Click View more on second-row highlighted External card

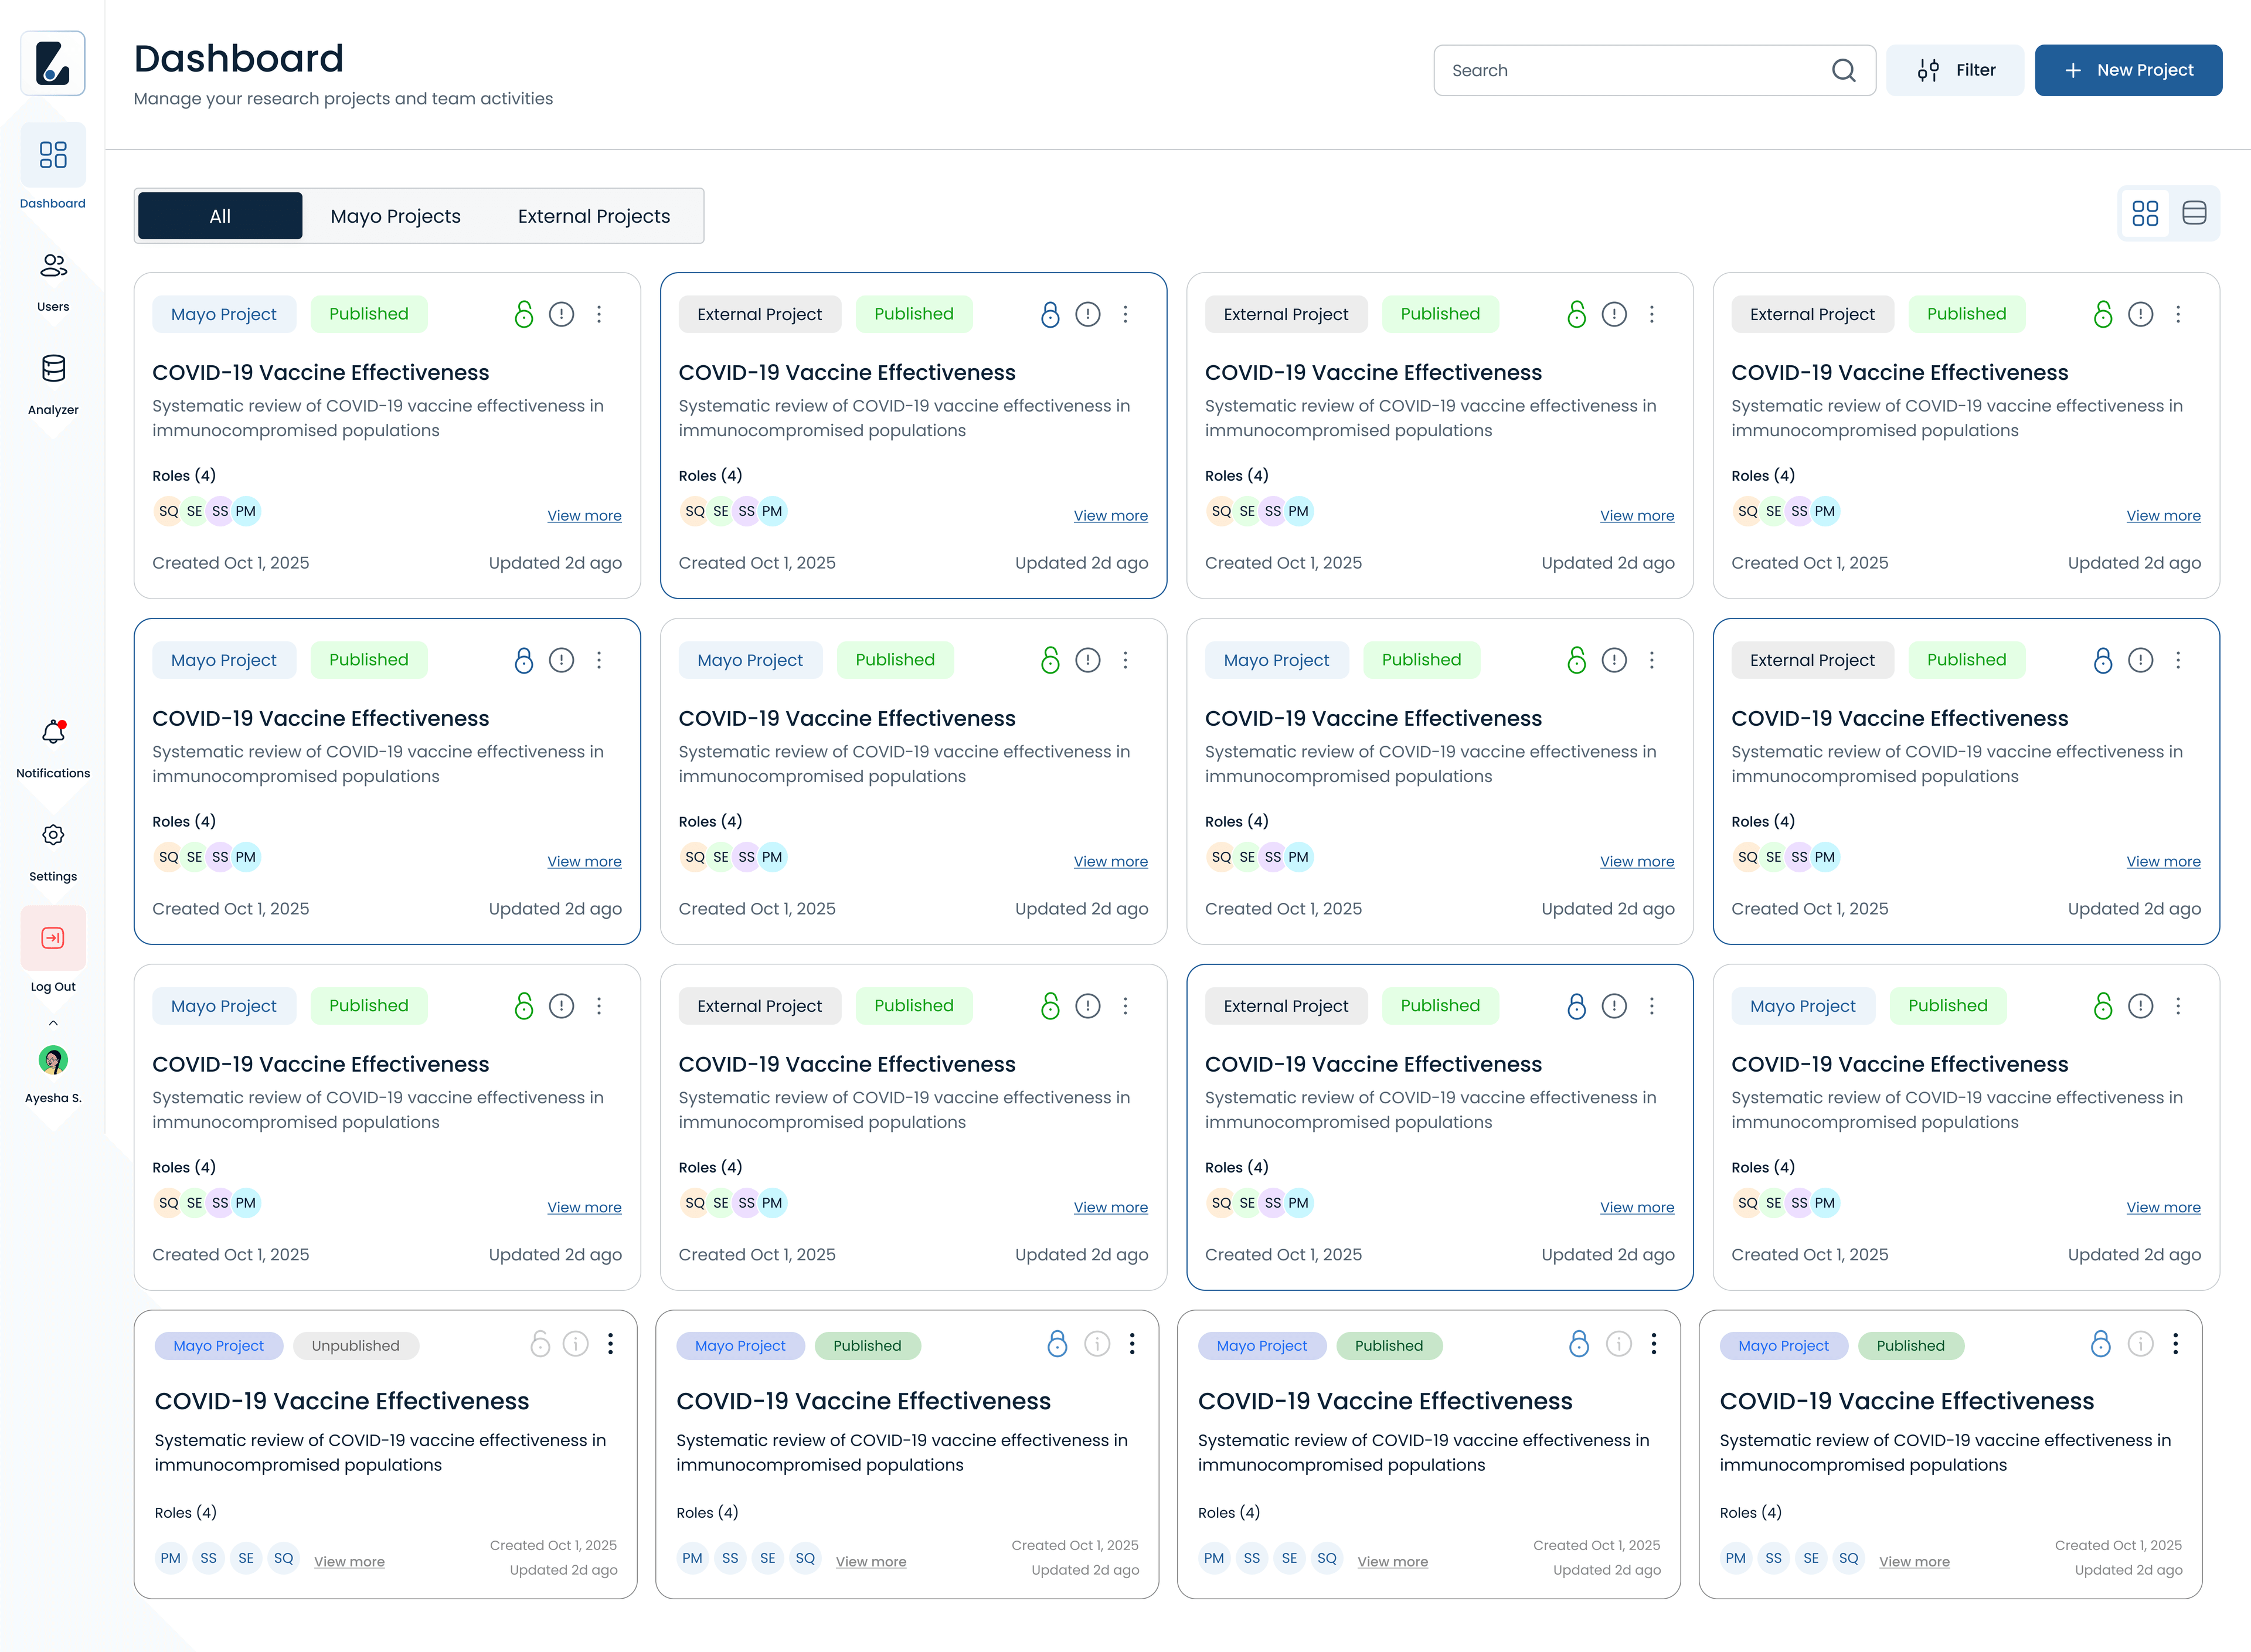(2163, 862)
